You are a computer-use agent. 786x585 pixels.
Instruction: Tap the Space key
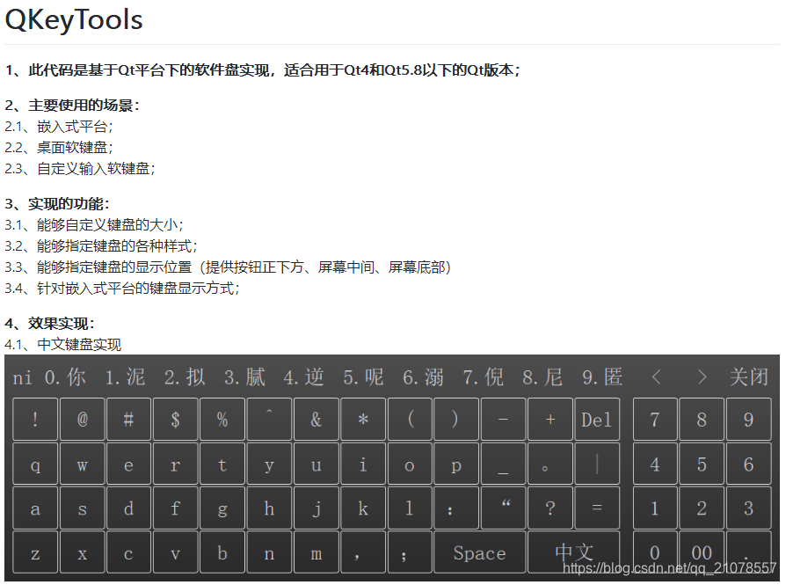pyautogui.click(x=480, y=552)
